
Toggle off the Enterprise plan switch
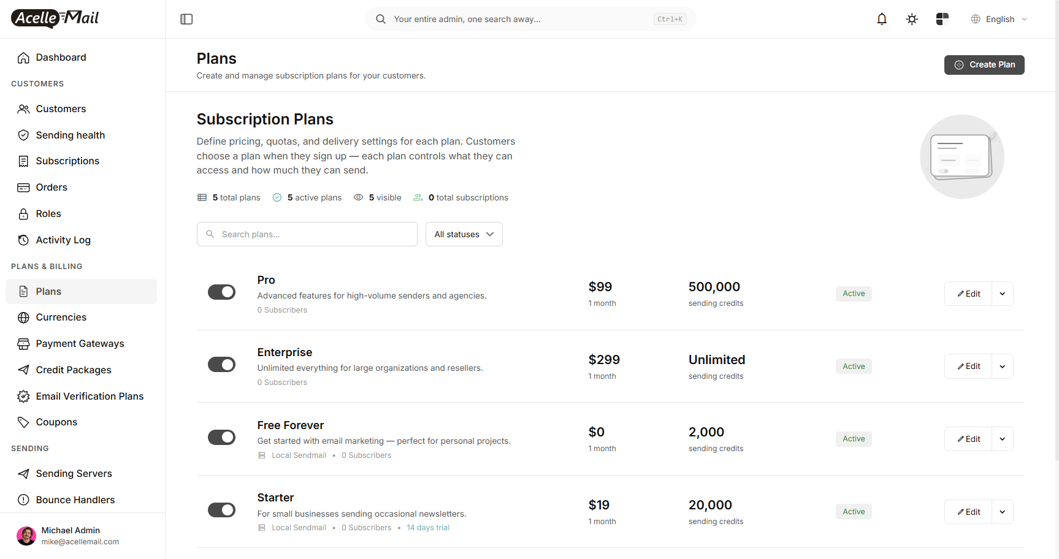[221, 365]
